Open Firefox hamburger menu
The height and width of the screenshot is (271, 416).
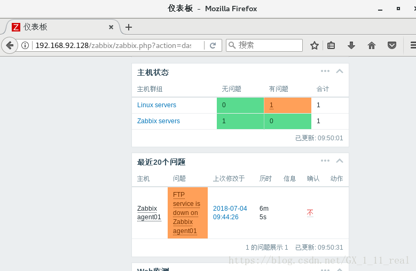click(x=413, y=45)
